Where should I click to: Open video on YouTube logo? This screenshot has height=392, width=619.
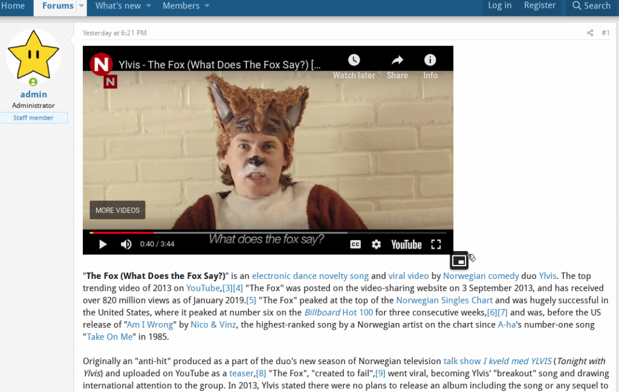tap(406, 244)
